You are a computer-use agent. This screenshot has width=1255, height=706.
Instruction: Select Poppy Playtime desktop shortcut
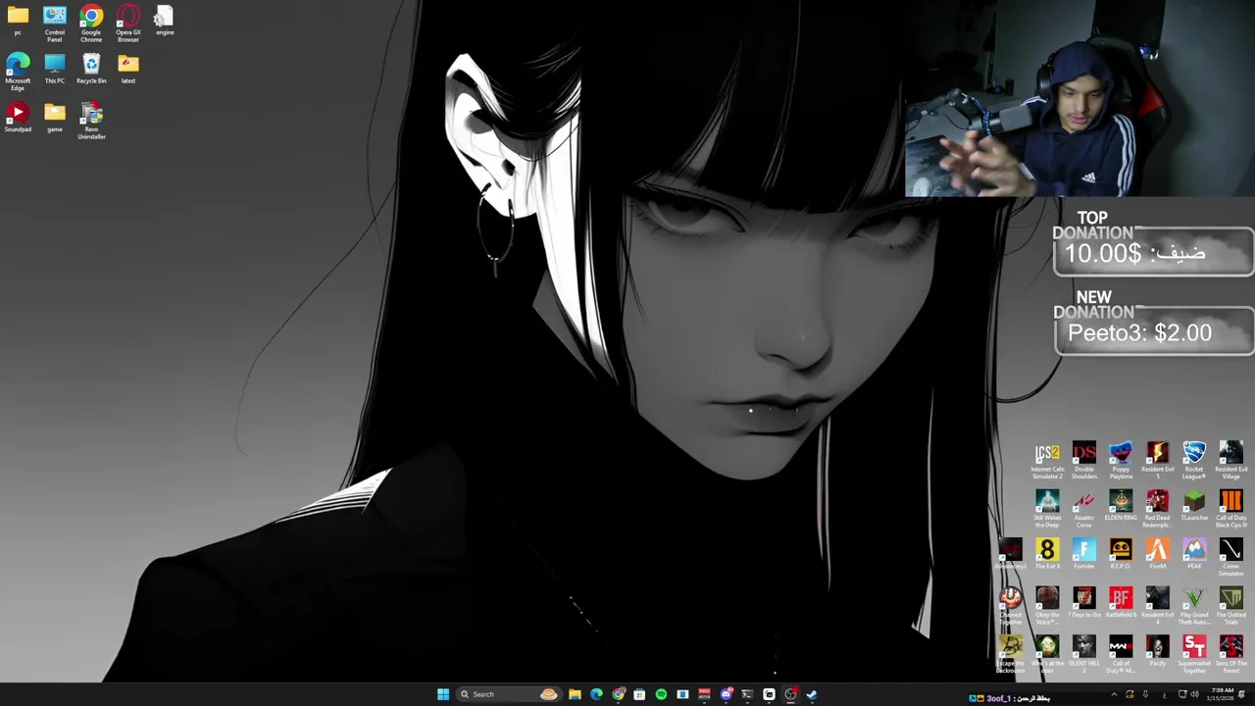(1121, 461)
